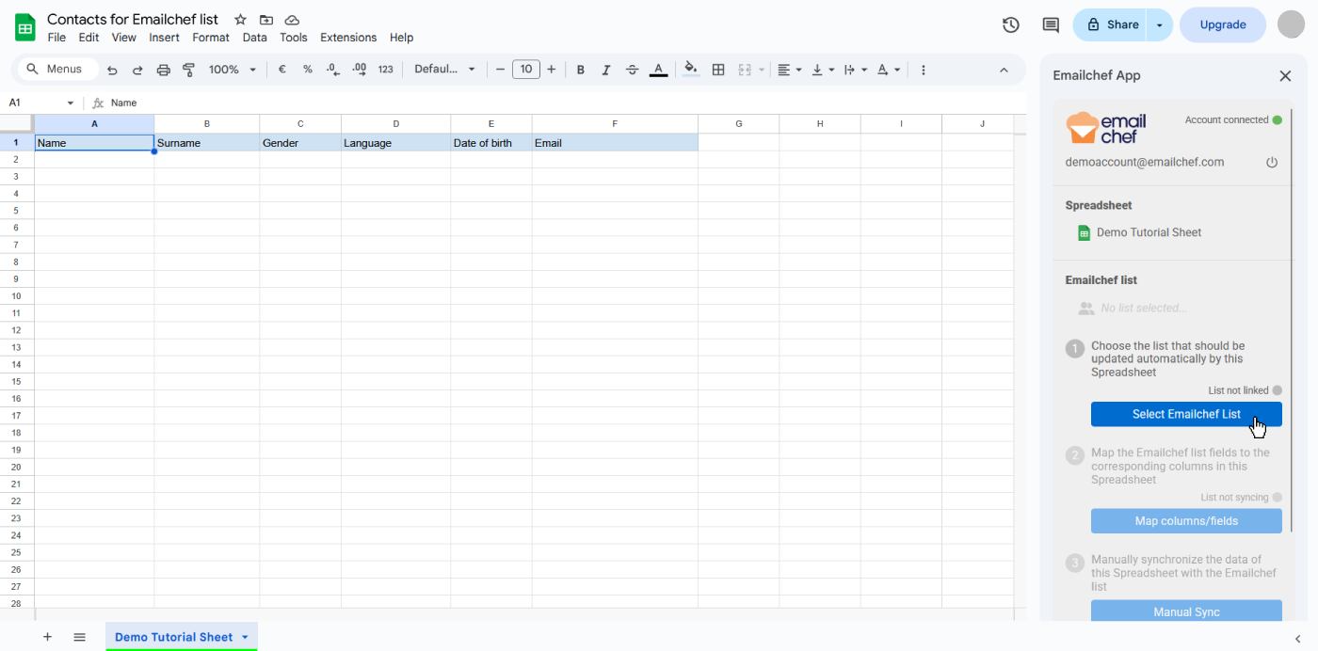Click the font size input field

[525, 70]
